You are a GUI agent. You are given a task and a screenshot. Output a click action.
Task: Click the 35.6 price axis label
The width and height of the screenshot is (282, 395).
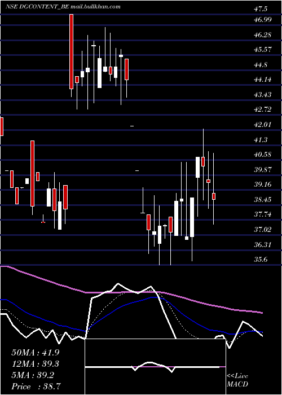click(x=261, y=260)
